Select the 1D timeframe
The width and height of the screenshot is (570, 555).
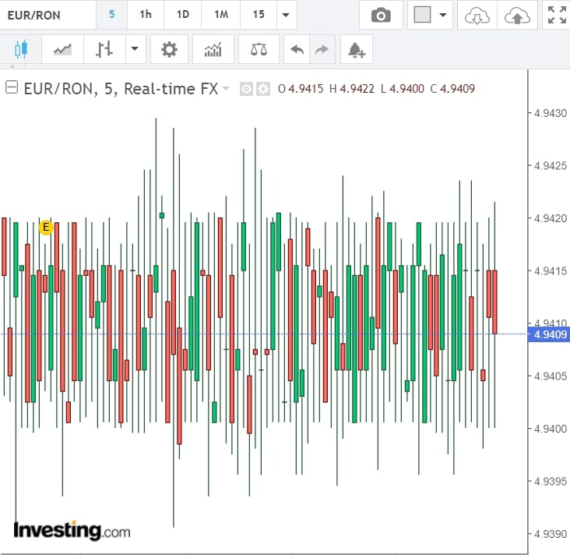[182, 15]
